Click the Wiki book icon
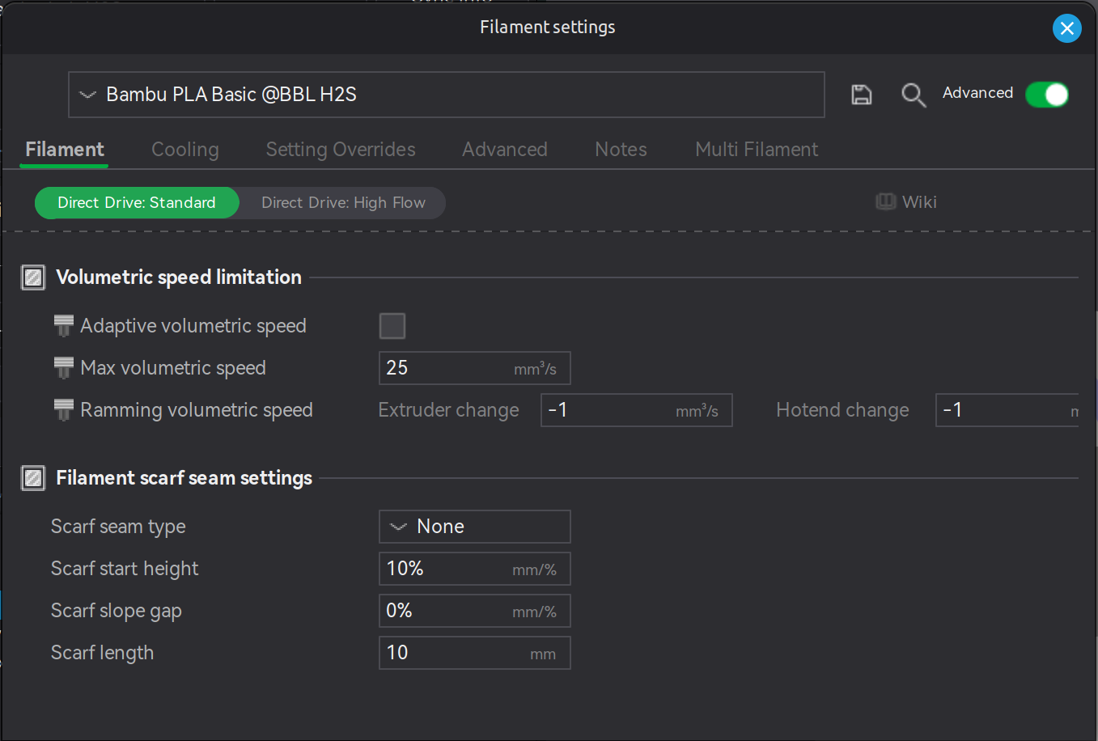Image resolution: width=1098 pixels, height=741 pixels. [886, 201]
